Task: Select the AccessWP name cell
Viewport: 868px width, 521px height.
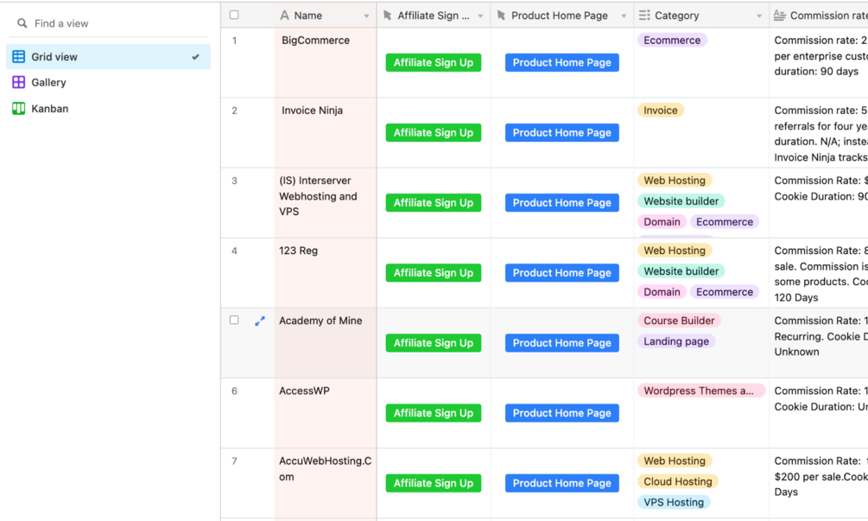Action: pos(326,413)
